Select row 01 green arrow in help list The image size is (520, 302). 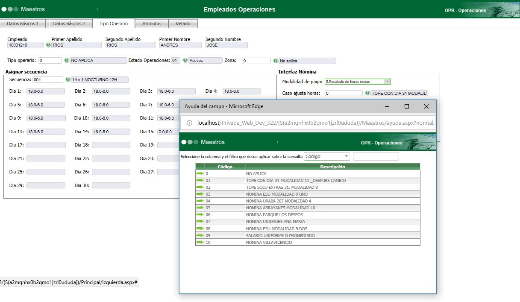200,180
